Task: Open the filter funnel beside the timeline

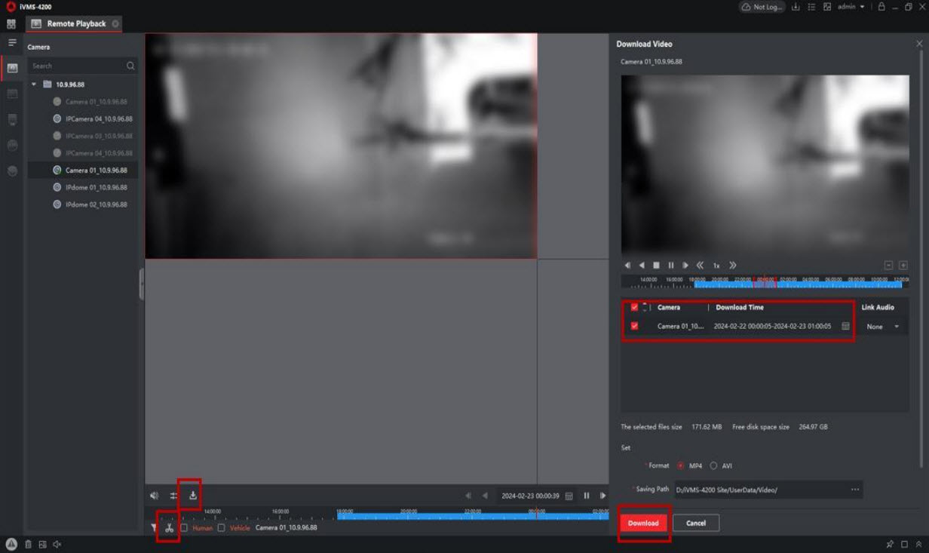Action: [154, 528]
